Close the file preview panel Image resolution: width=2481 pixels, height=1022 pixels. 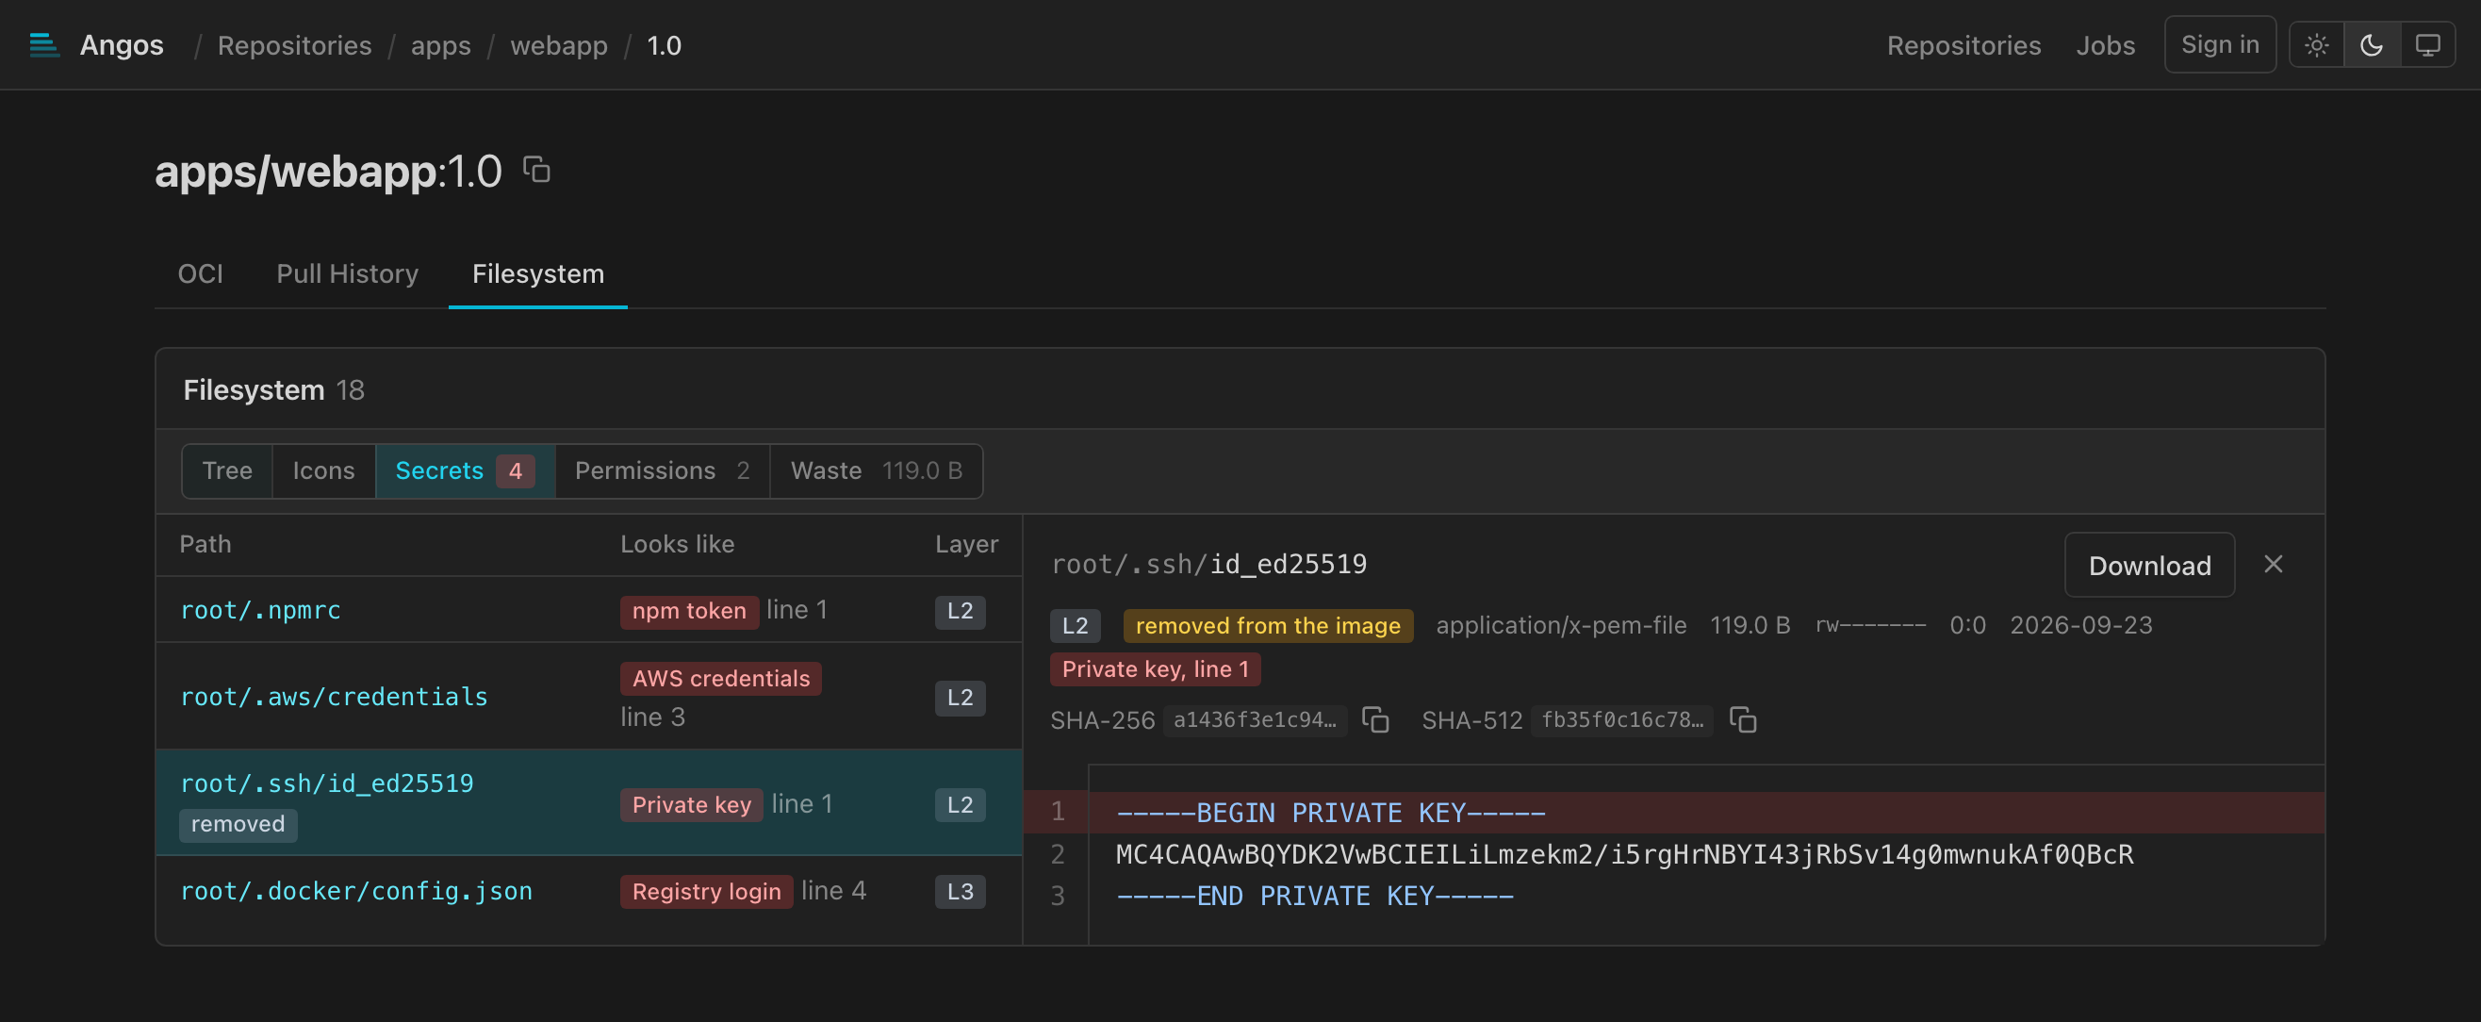click(2273, 565)
